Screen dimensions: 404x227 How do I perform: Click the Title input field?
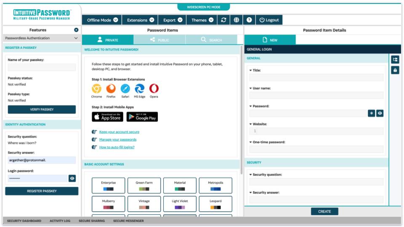[x=316, y=77]
